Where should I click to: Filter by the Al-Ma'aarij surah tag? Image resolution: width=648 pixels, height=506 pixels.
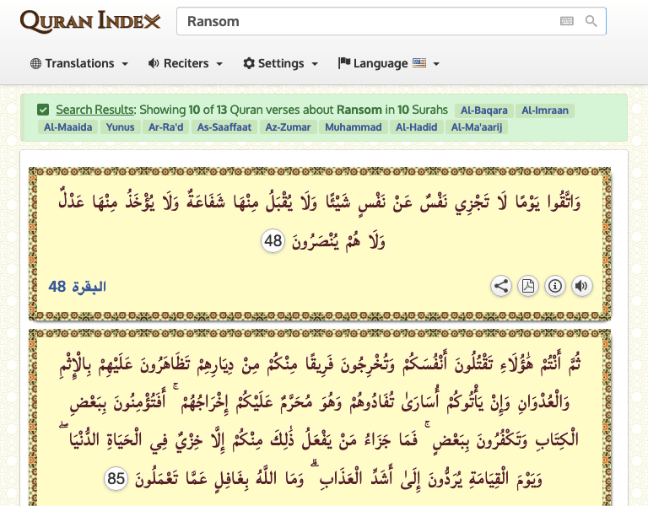tap(477, 127)
